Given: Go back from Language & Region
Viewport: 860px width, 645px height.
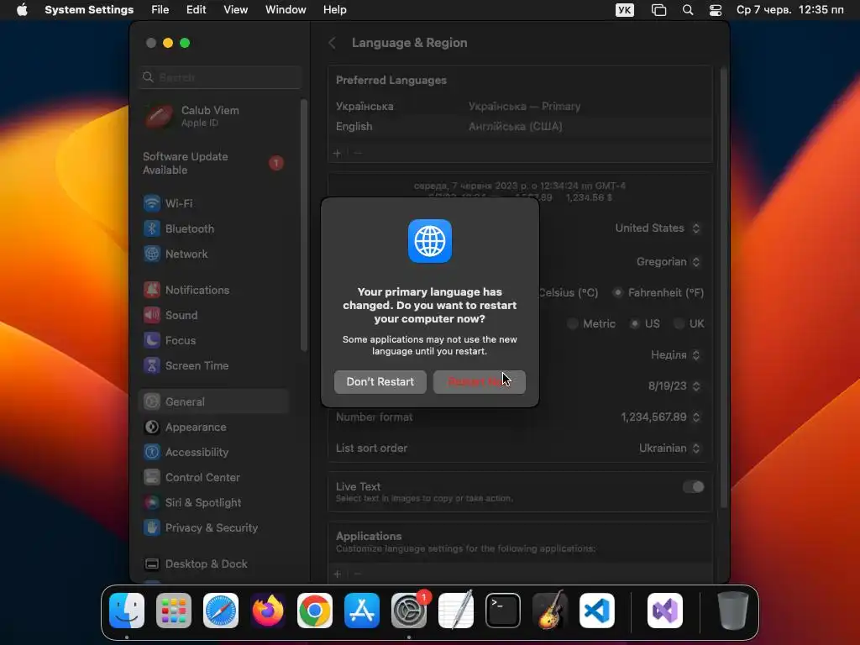Looking at the screenshot, I should pyautogui.click(x=333, y=43).
